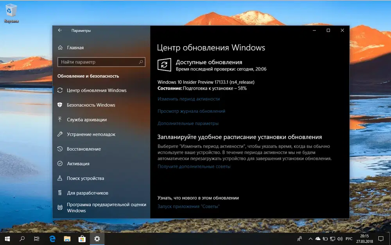Open Task View on taskbar

coord(37,239)
